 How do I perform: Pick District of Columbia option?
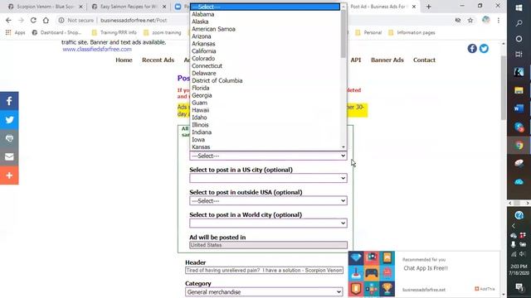click(265, 80)
